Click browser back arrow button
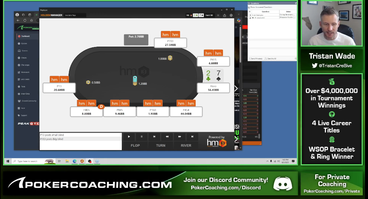The height and width of the screenshot is (199, 368). point(18,20)
